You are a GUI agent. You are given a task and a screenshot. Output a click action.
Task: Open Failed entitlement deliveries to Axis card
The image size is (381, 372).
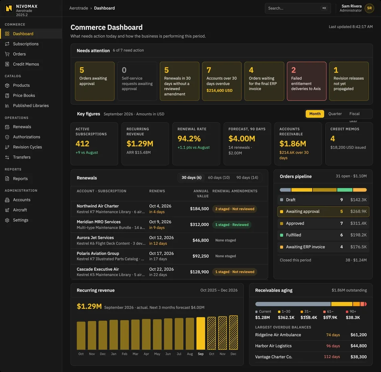306,81
